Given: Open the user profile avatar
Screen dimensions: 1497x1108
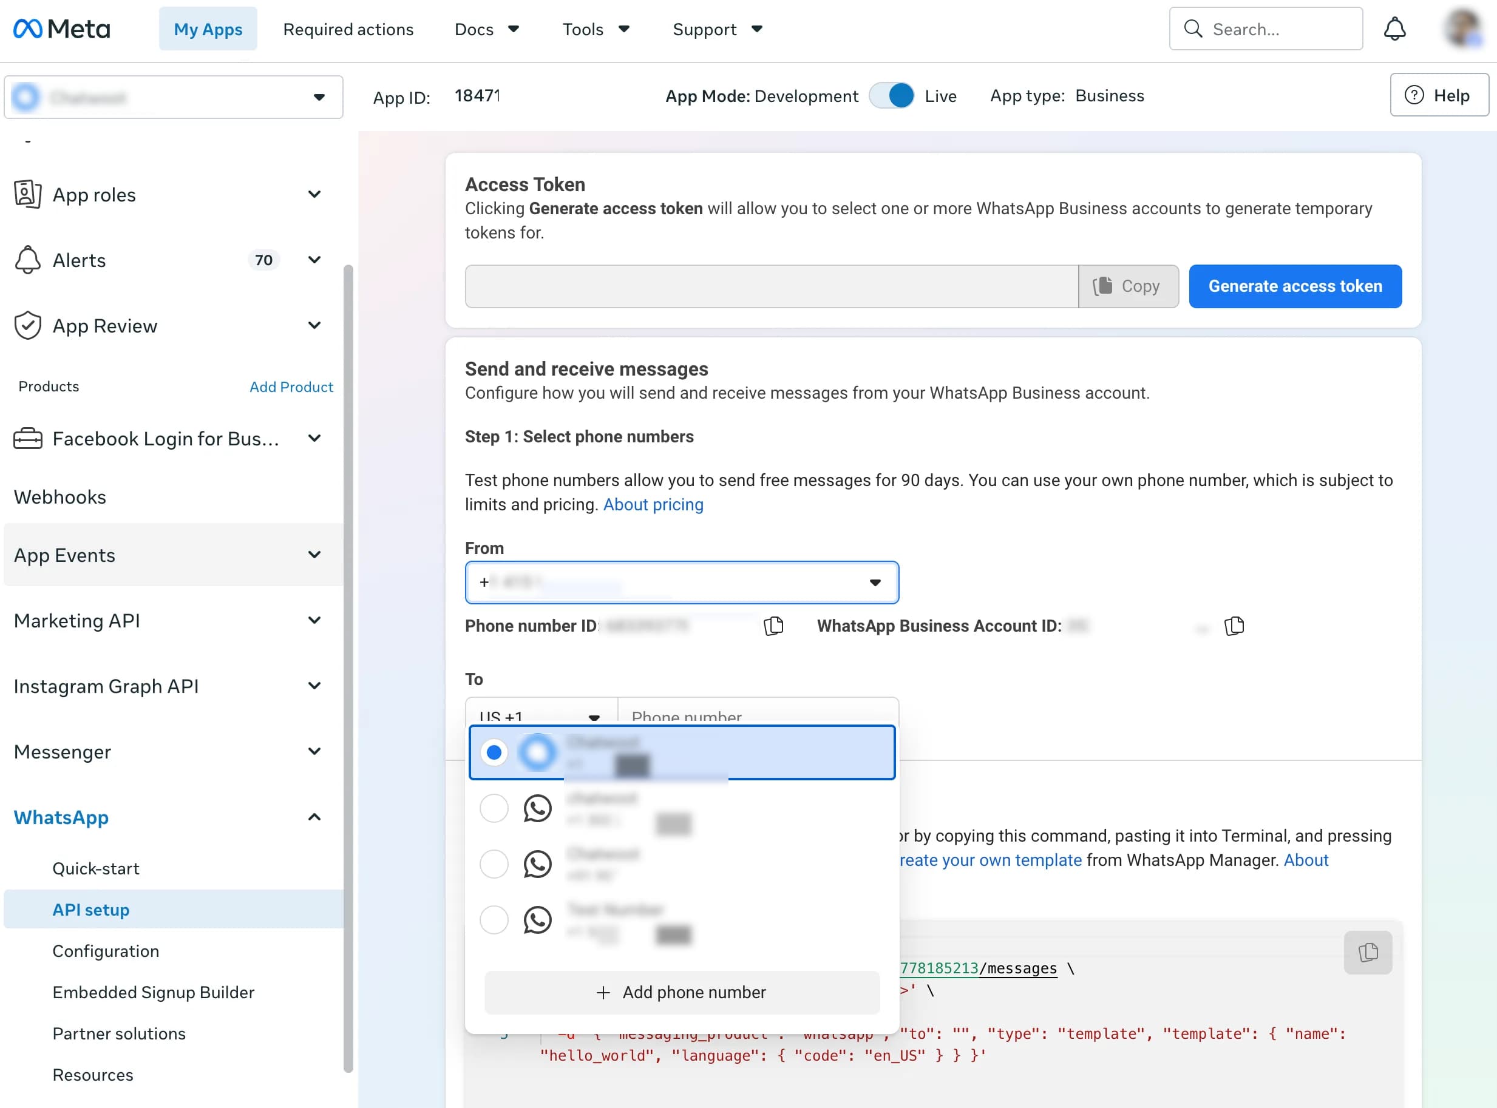Looking at the screenshot, I should (x=1464, y=29).
